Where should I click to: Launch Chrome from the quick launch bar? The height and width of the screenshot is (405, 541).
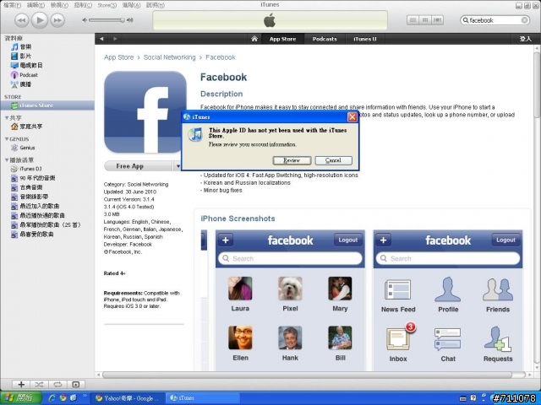click(x=63, y=398)
